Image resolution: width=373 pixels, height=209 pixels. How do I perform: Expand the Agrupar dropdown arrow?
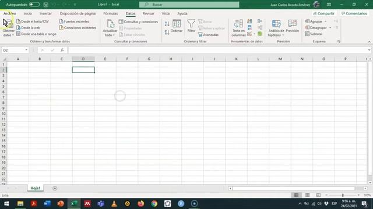[326, 21]
